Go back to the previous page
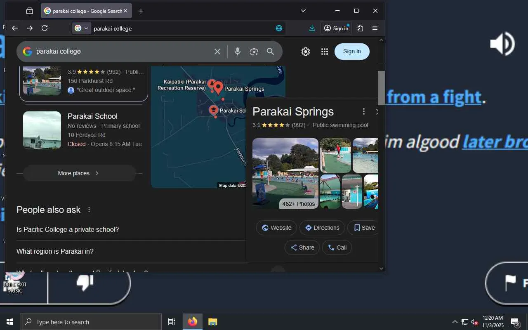 (15, 28)
